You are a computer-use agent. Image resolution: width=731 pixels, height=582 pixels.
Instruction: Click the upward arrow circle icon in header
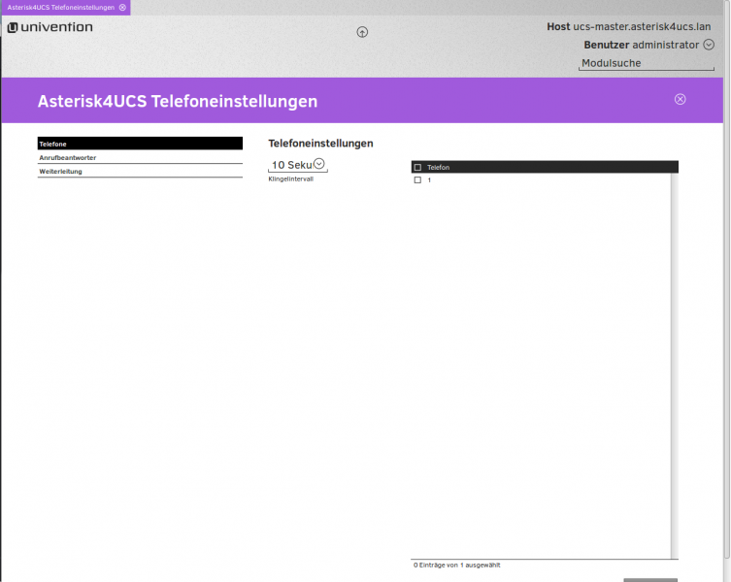(362, 32)
